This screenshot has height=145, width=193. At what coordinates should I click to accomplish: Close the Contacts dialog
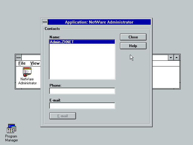click(x=133, y=37)
